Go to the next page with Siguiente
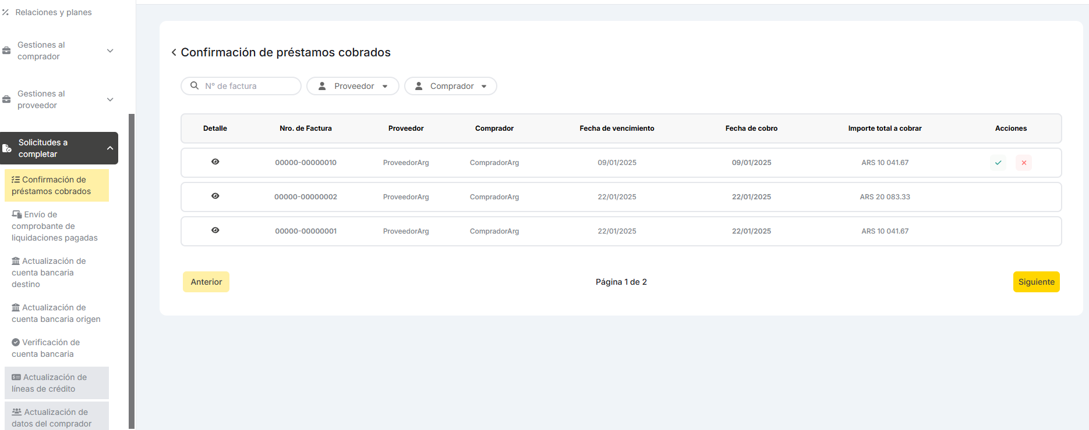 click(x=1036, y=282)
